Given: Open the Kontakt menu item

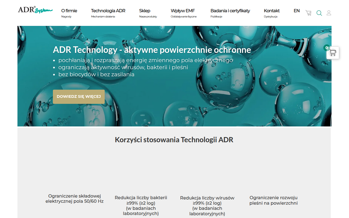Looking at the screenshot, I should pos(272,11).
